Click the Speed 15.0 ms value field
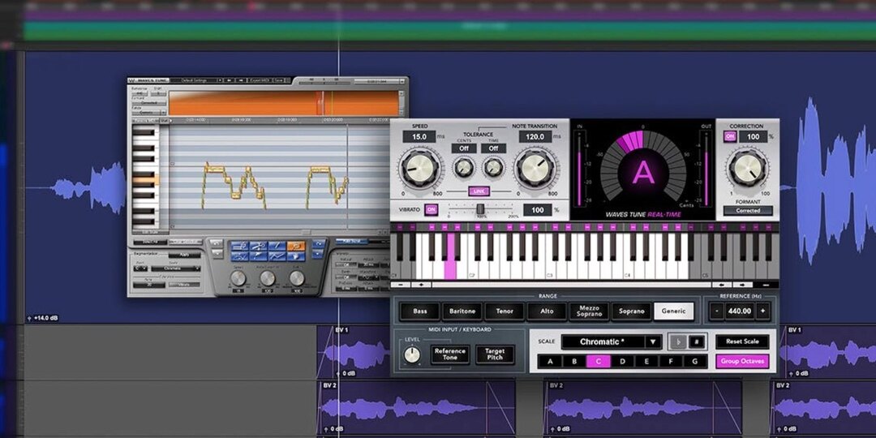This screenshot has width=876, height=438. (x=419, y=136)
